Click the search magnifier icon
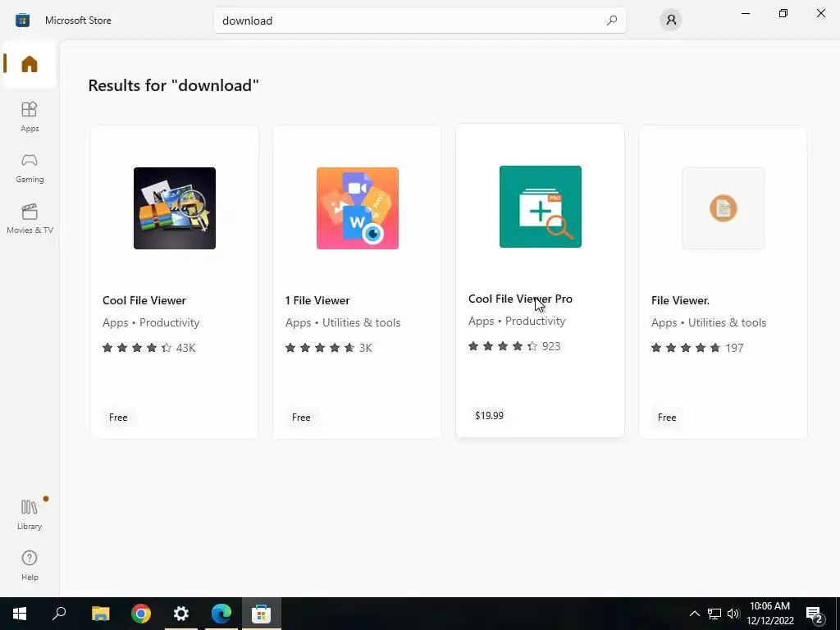Image resolution: width=840 pixels, height=630 pixels. [611, 21]
